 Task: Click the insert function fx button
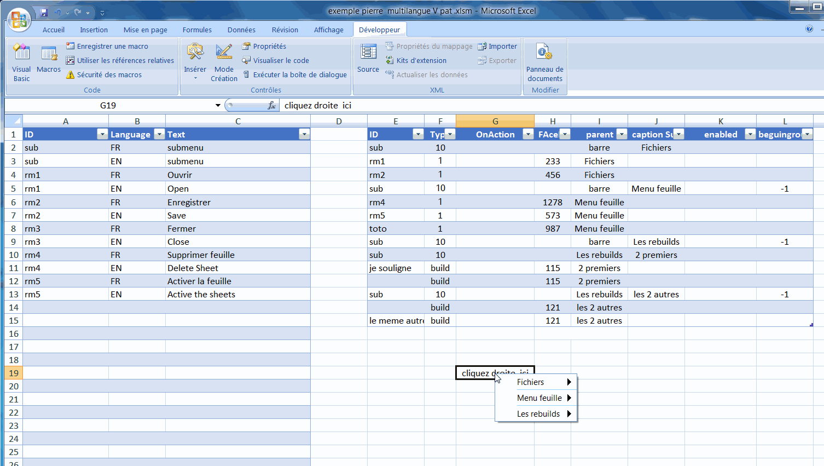tap(271, 105)
